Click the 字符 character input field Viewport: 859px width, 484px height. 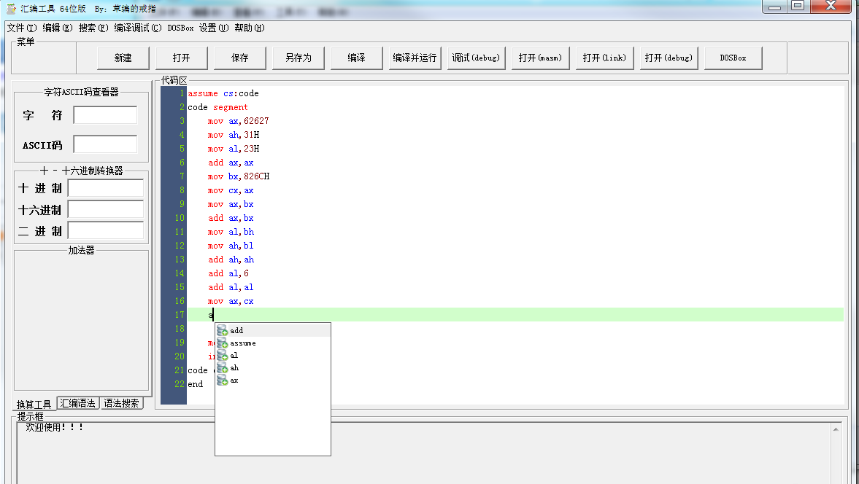tap(105, 115)
